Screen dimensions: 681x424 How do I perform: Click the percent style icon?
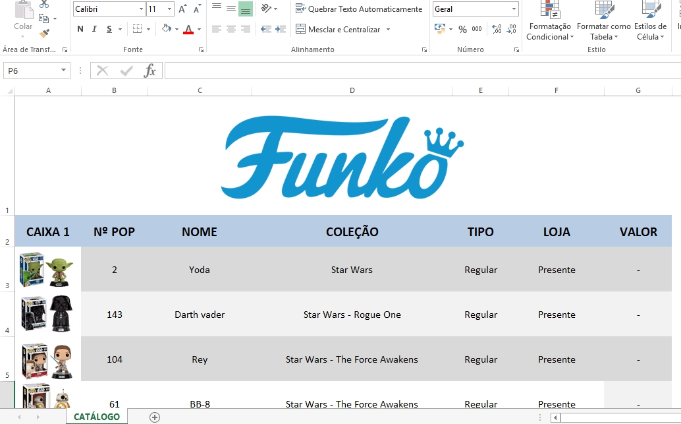(462, 29)
